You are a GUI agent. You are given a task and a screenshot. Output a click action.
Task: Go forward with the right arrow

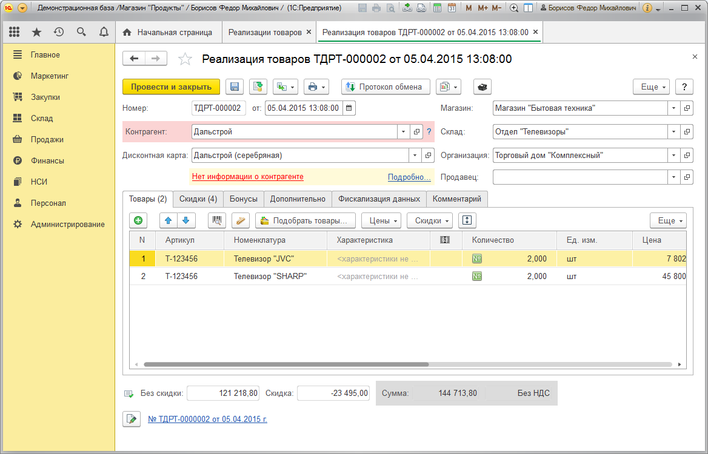click(x=156, y=59)
